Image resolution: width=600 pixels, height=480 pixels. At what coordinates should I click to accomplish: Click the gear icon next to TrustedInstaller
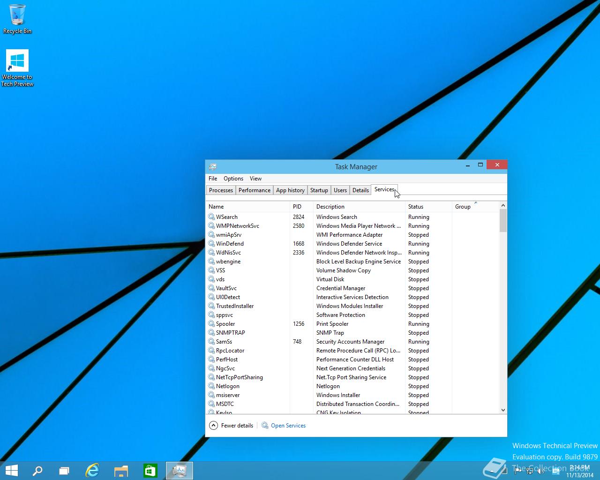[211, 306]
